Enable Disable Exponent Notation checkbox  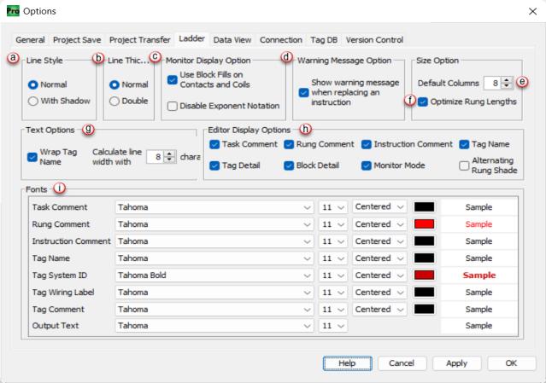coord(173,106)
